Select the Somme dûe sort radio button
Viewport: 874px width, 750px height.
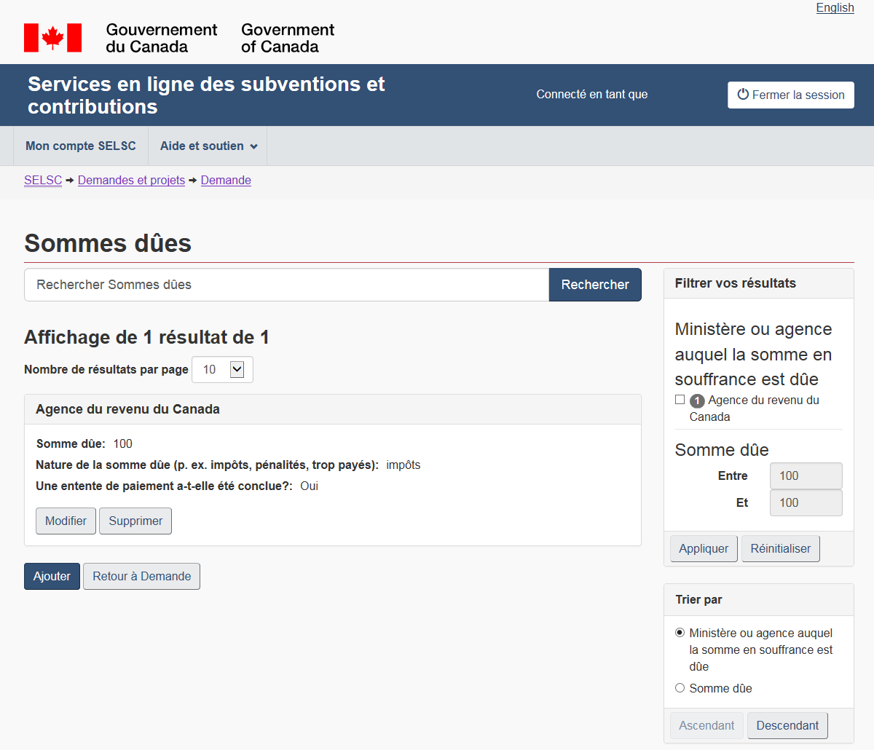click(680, 688)
